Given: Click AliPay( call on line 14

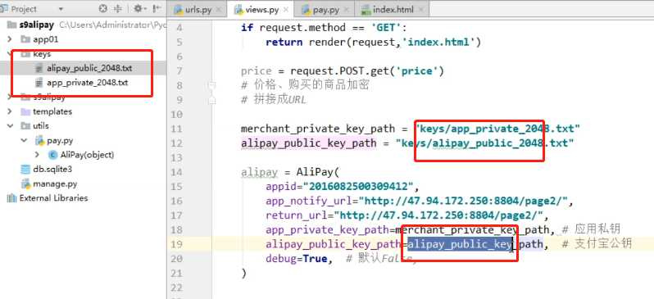Looking at the screenshot, I should point(318,172).
